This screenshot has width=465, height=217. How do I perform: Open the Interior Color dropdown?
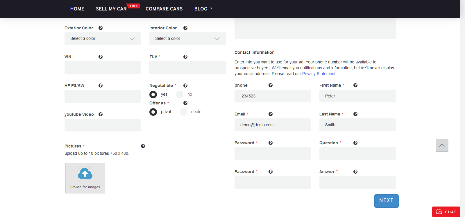(x=187, y=39)
